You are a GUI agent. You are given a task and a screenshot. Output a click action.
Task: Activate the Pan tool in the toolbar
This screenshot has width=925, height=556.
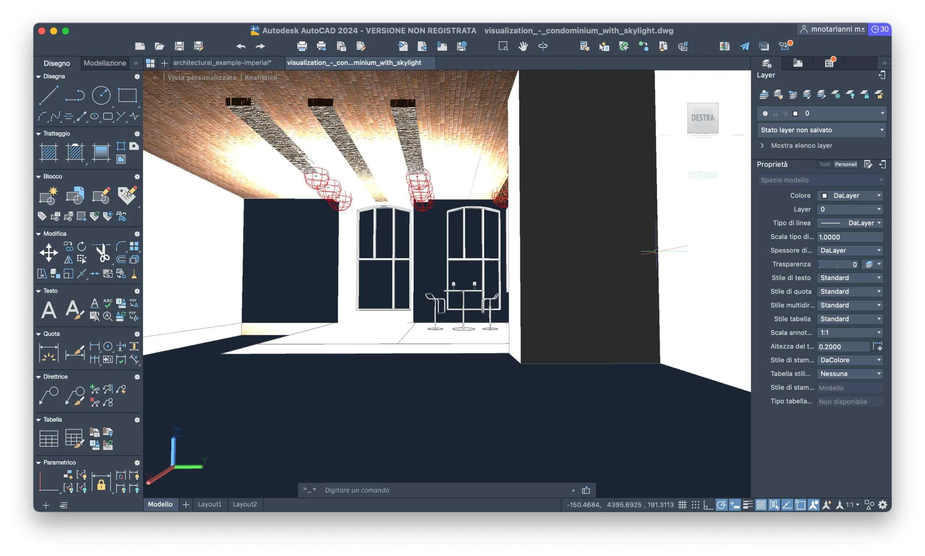pos(523,46)
